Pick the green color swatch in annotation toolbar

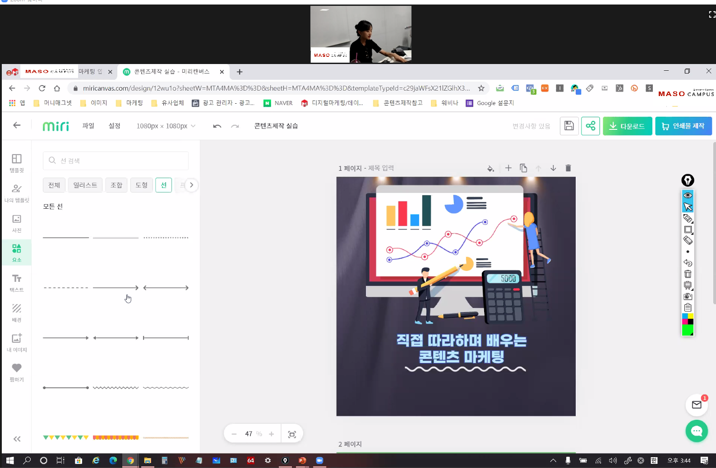point(688,331)
